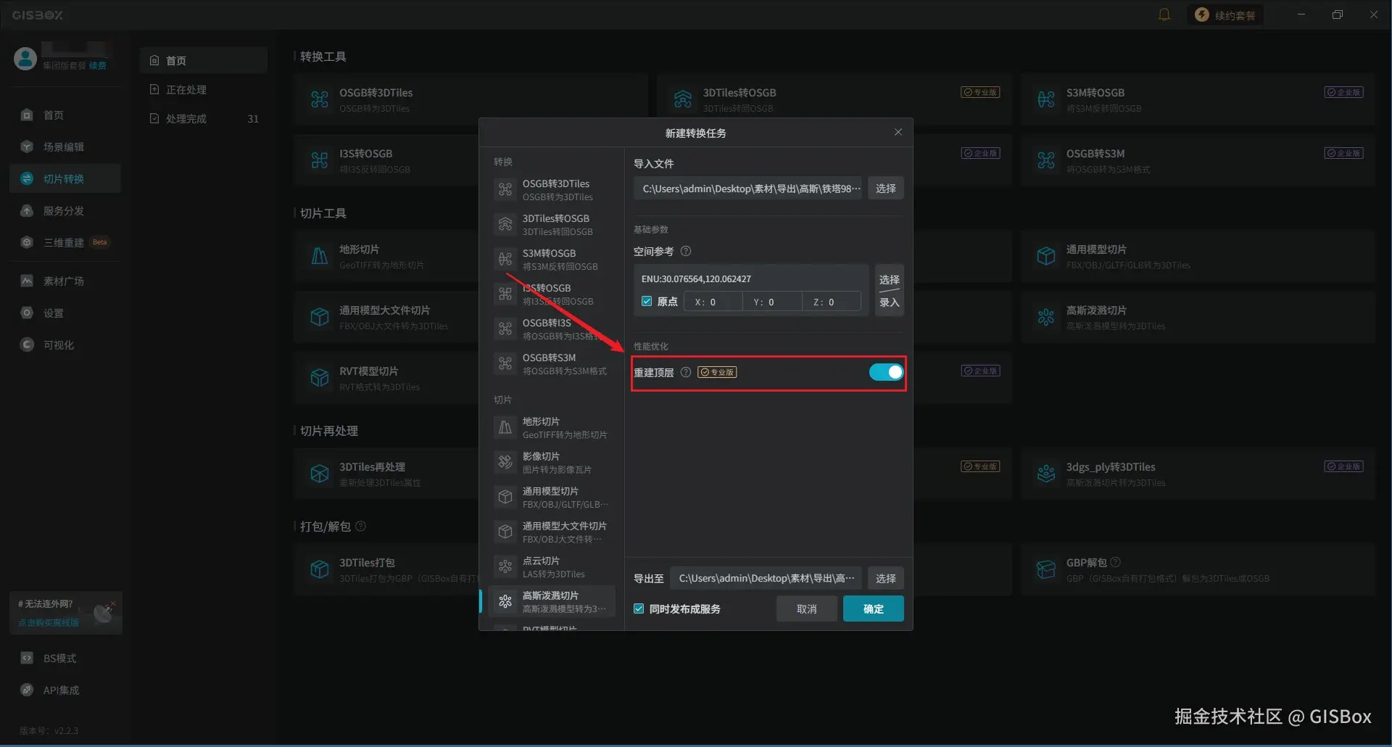This screenshot has width=1392, height=747.
Task: Click the 确定 button
Action: 874,608
